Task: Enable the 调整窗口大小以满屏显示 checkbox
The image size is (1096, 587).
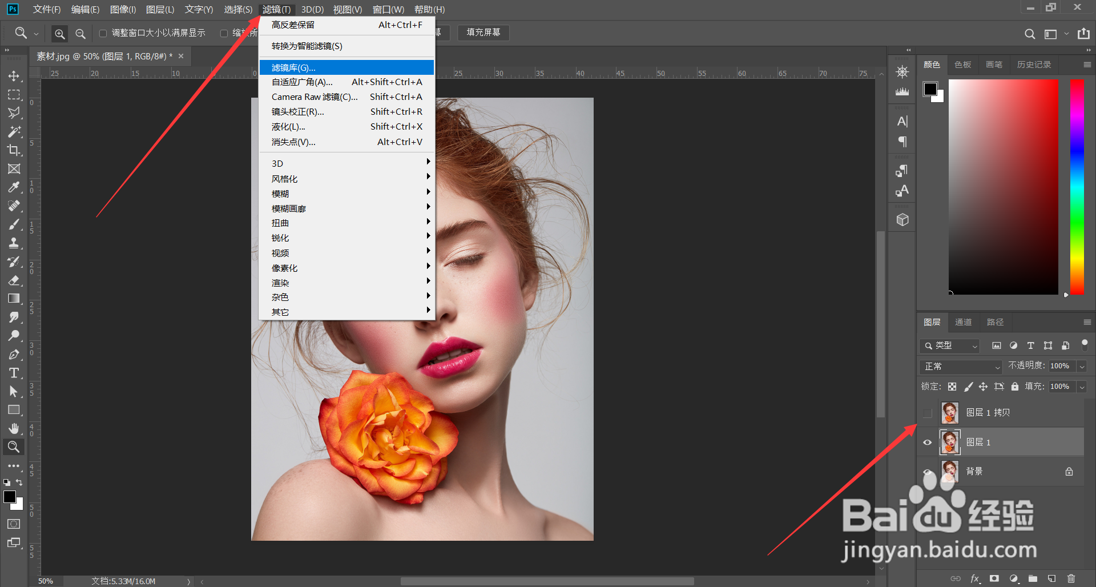Action: pos(103,34)
